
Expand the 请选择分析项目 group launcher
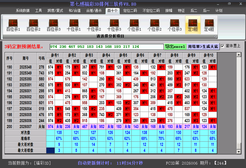(x=215, y=37)
